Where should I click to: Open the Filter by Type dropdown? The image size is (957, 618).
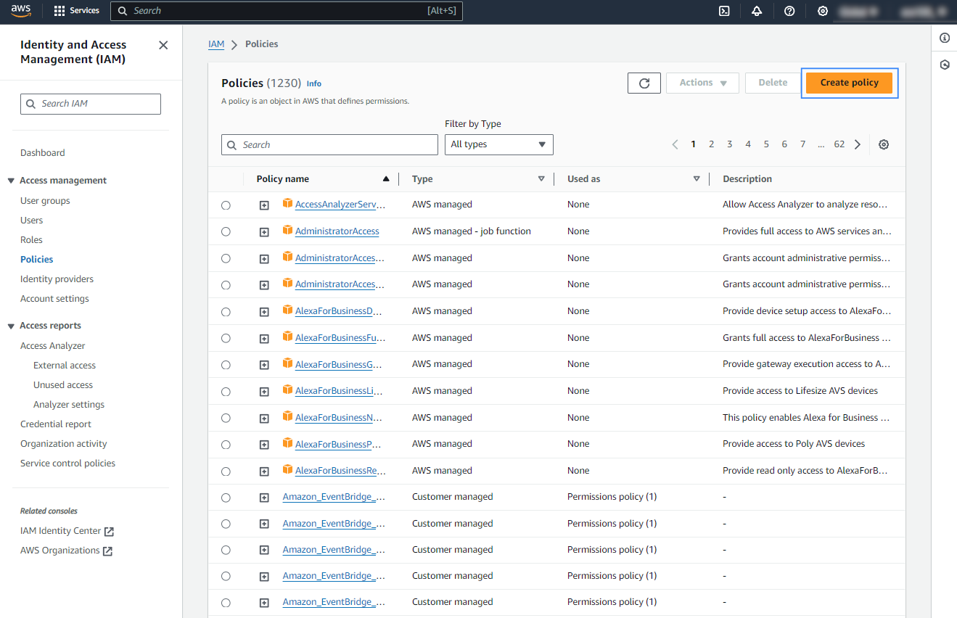pyautogui.click(x=498, y=144)
